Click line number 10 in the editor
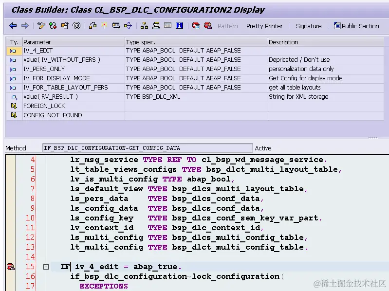Viewport: 389px width, 291px height. point(30,218)
